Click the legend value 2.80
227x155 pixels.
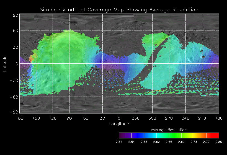click(219, 142)
